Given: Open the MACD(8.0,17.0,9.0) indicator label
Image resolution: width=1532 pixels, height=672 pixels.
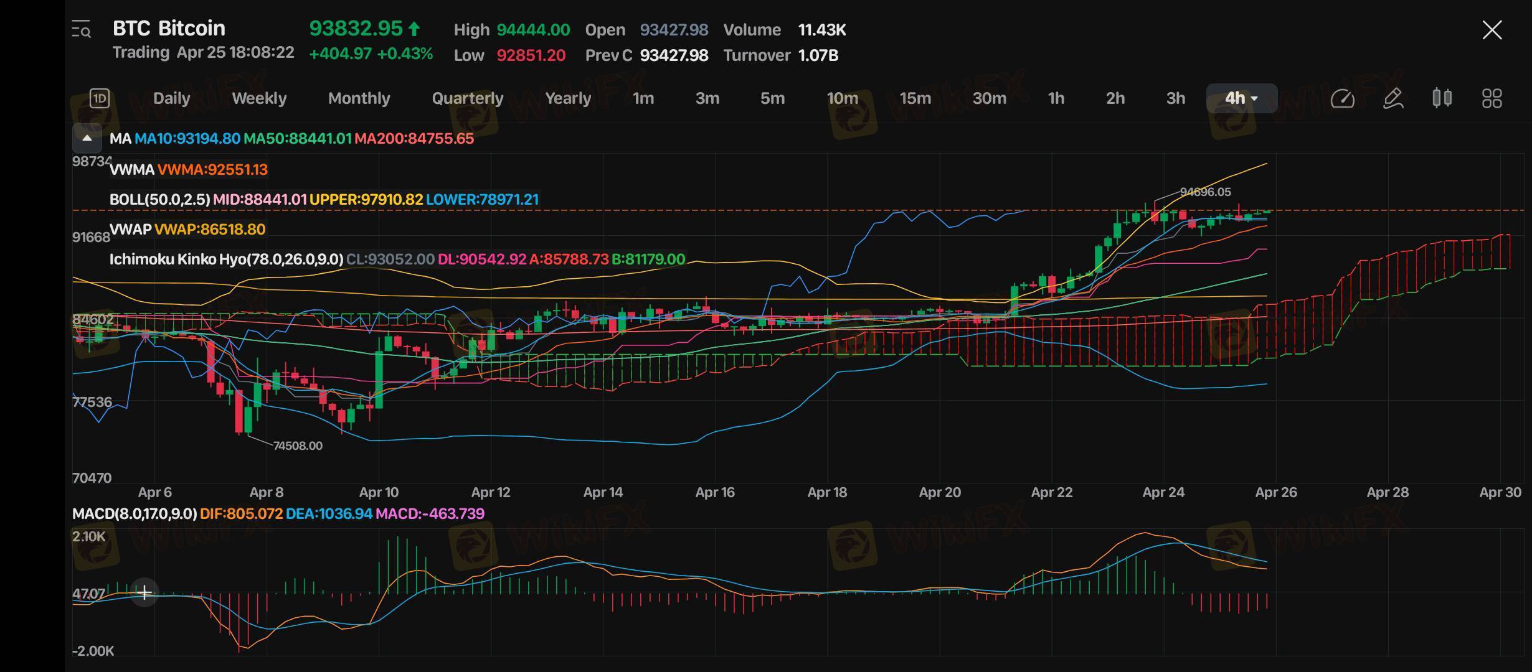Looking at the screenshot, I should click(135, 514).
